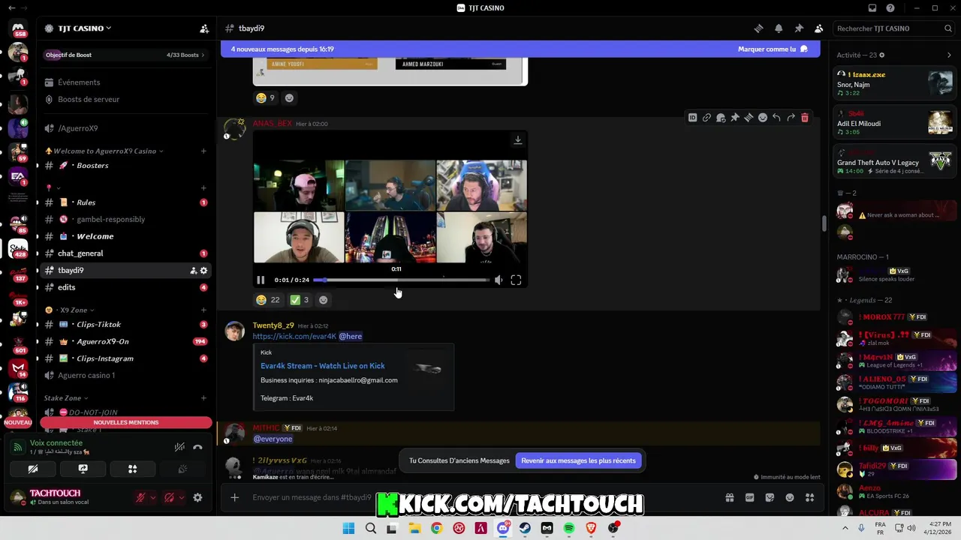Toggle microphone mute in user panel
The image size is (961, 540).
(140, 497)
